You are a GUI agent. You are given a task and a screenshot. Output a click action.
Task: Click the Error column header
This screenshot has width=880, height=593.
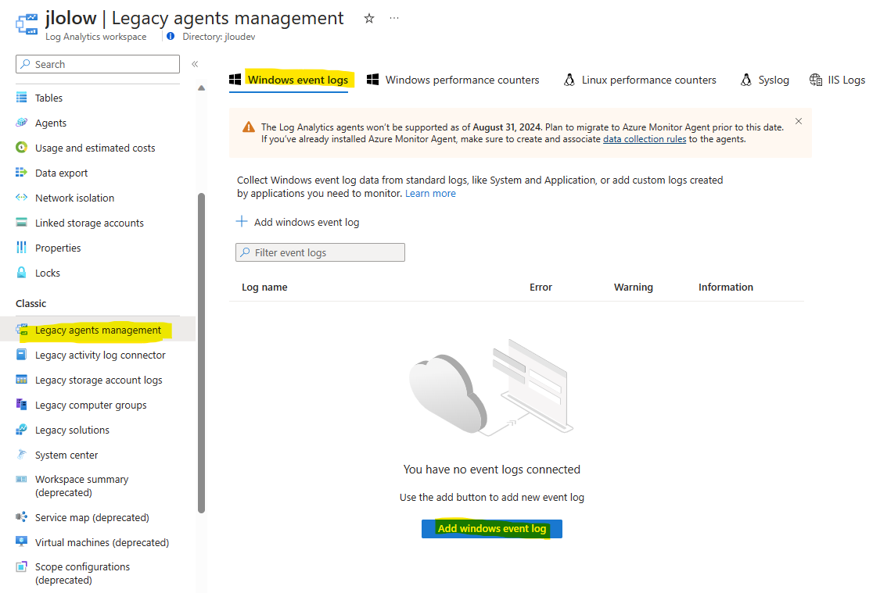(x=541, y=287)
